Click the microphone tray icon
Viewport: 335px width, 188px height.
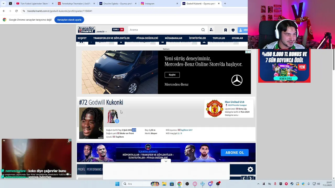(309, 184)
